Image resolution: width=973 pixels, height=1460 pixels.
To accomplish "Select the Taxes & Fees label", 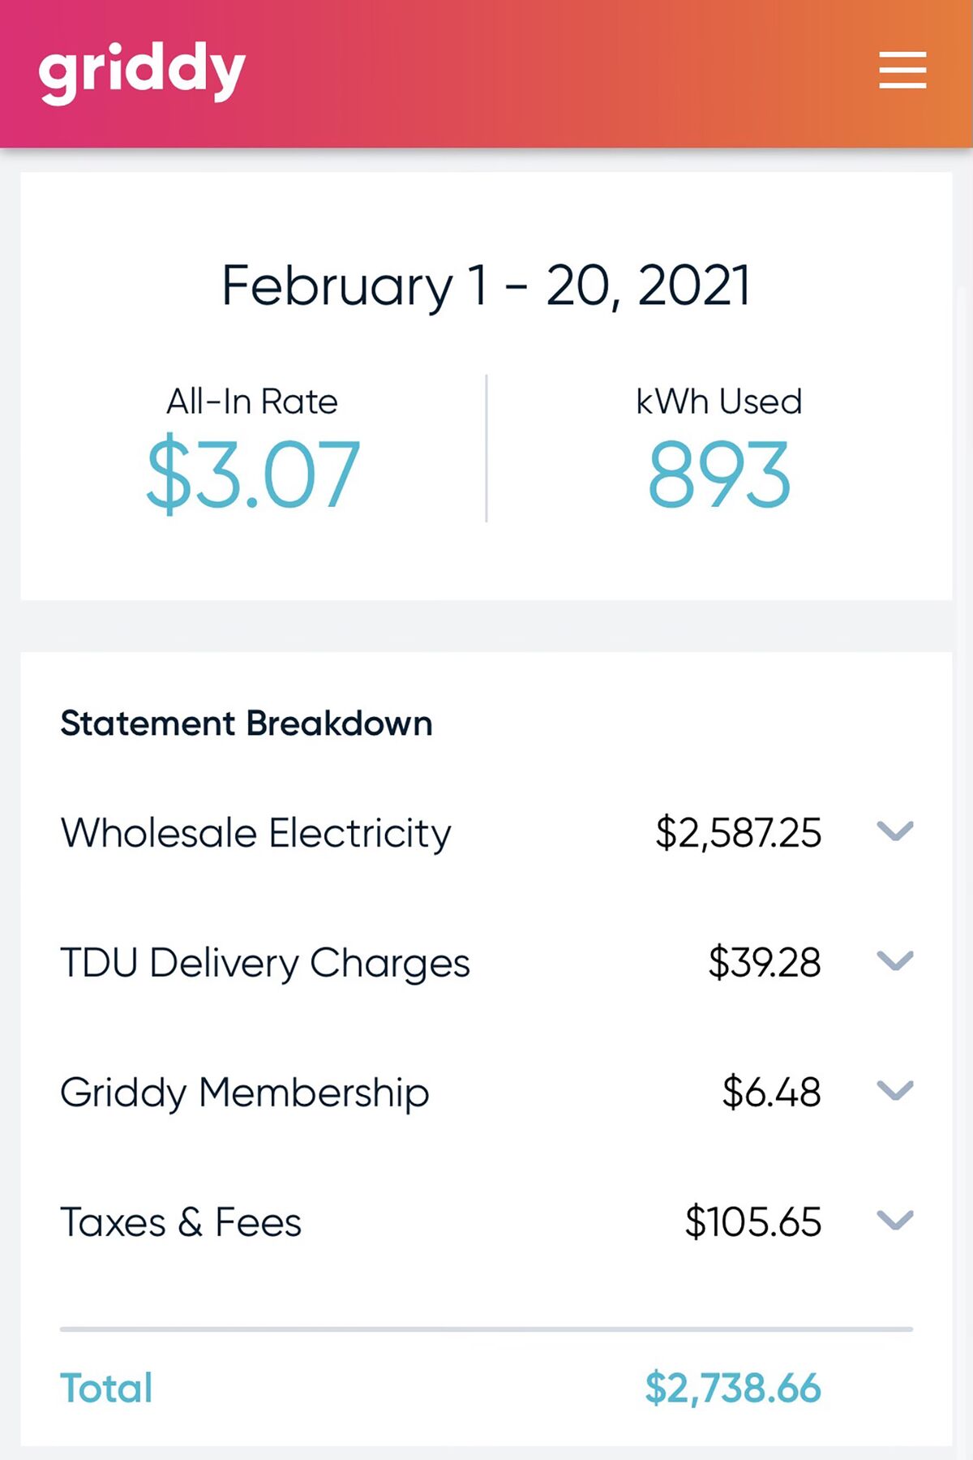I will [x=181, y=1222].
